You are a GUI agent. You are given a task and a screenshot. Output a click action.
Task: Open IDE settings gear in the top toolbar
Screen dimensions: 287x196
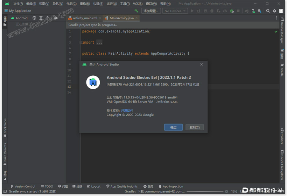[x=274, y=11]
